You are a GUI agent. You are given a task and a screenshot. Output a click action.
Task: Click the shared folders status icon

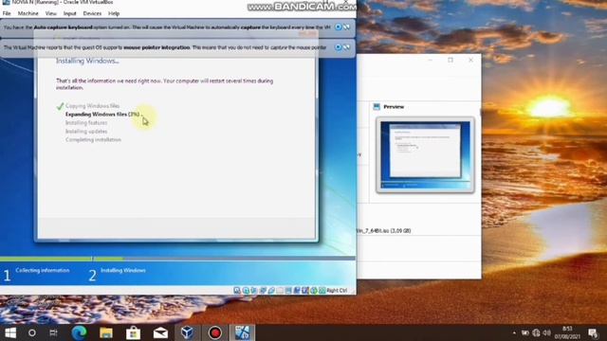click(280, 291)
